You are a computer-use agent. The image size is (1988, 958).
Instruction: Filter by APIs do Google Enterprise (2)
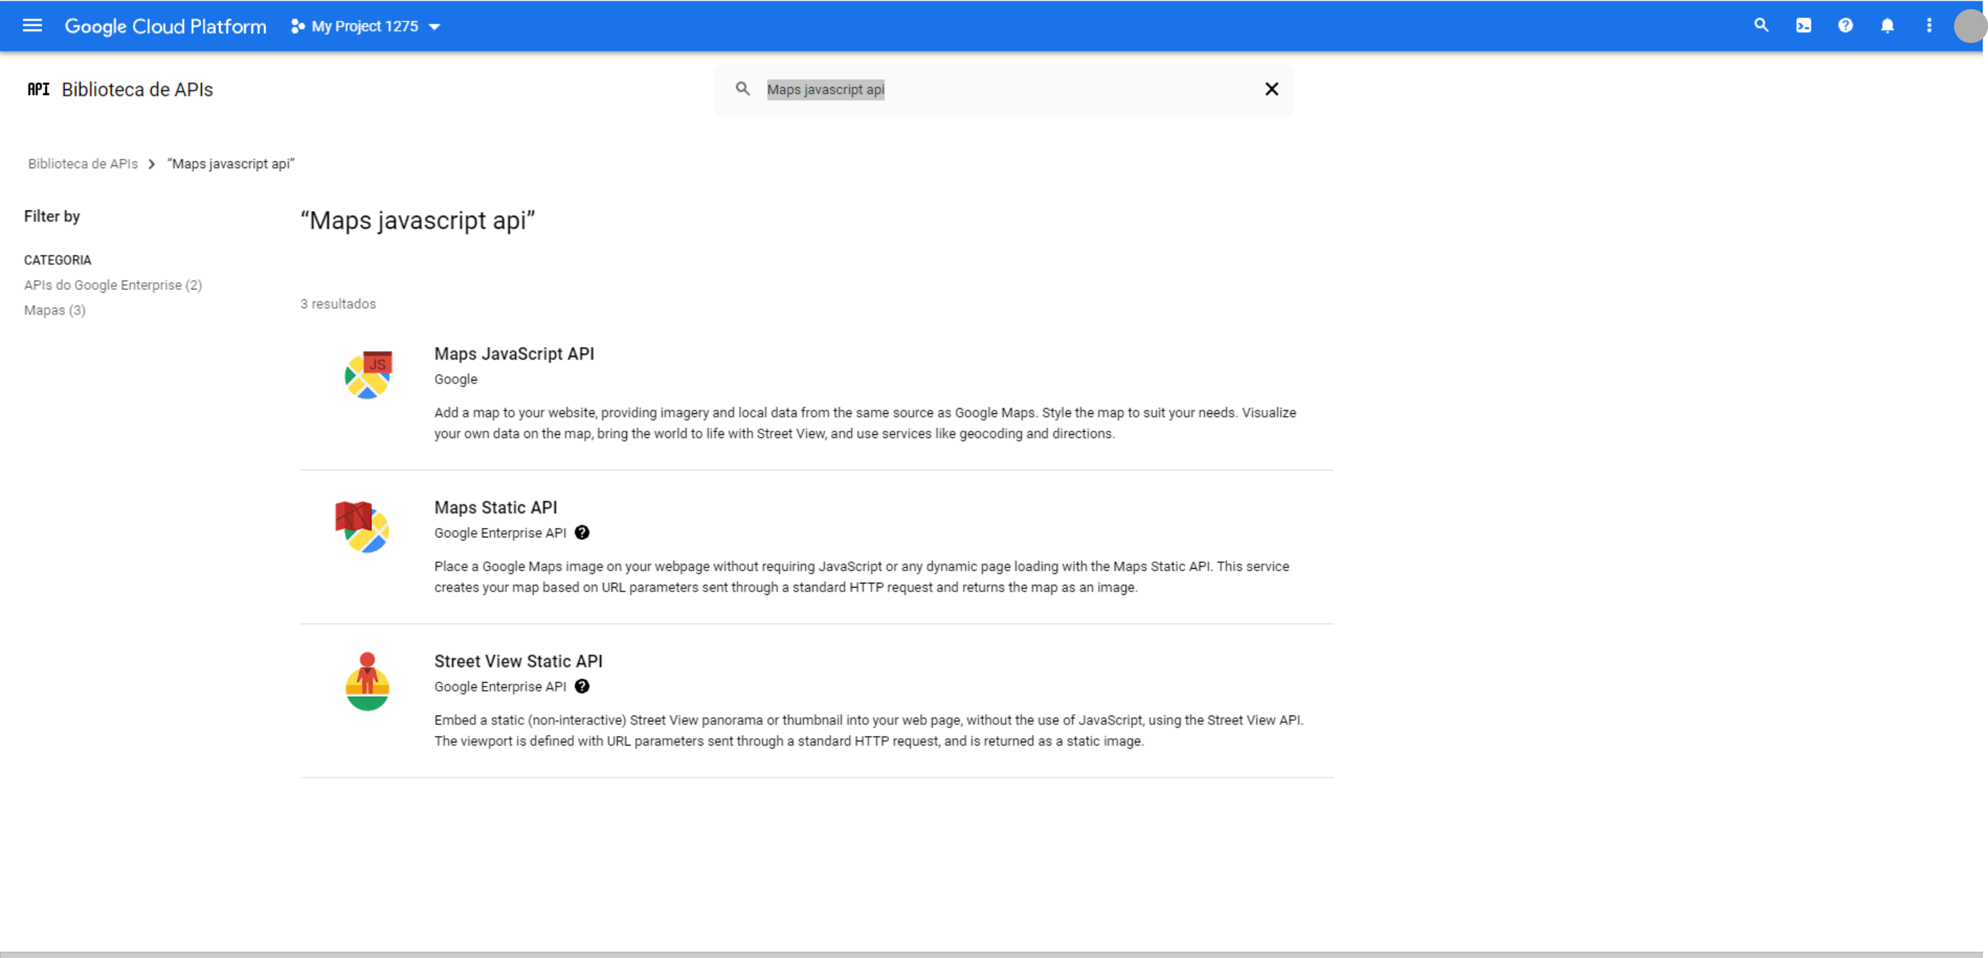click(x=113, y=285)
